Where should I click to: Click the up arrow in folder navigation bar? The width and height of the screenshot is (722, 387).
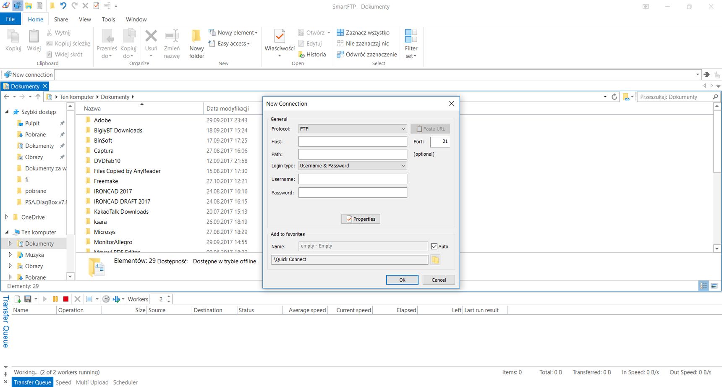(38, 97)
